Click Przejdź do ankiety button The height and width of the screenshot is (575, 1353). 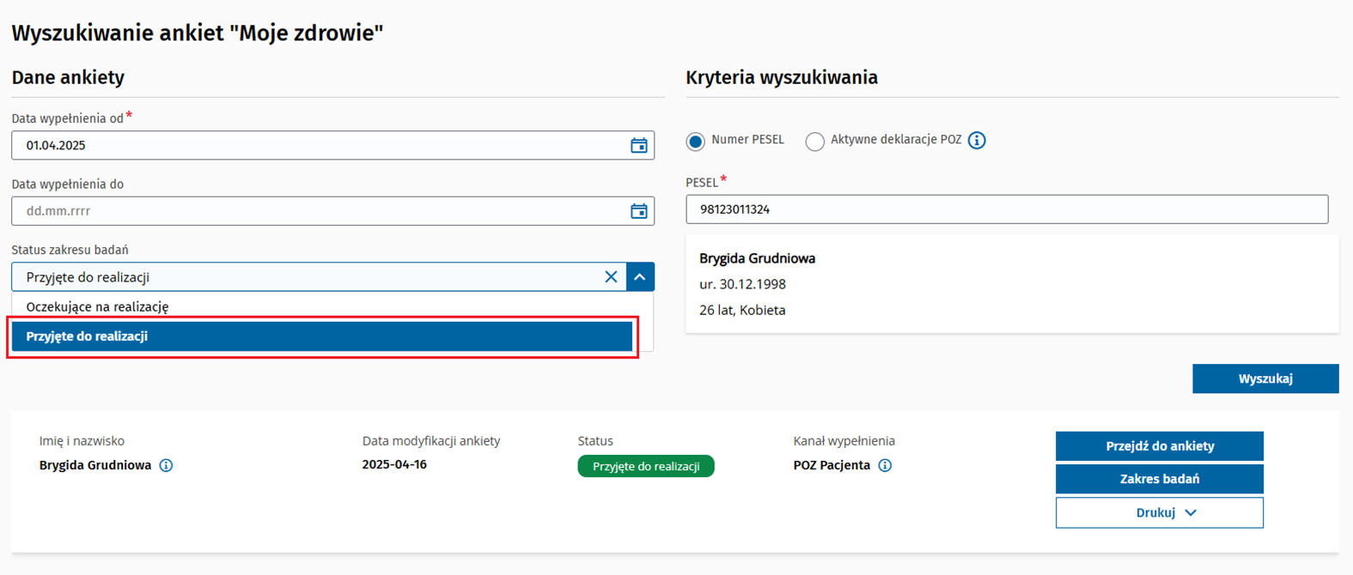tap(1159, 446)
